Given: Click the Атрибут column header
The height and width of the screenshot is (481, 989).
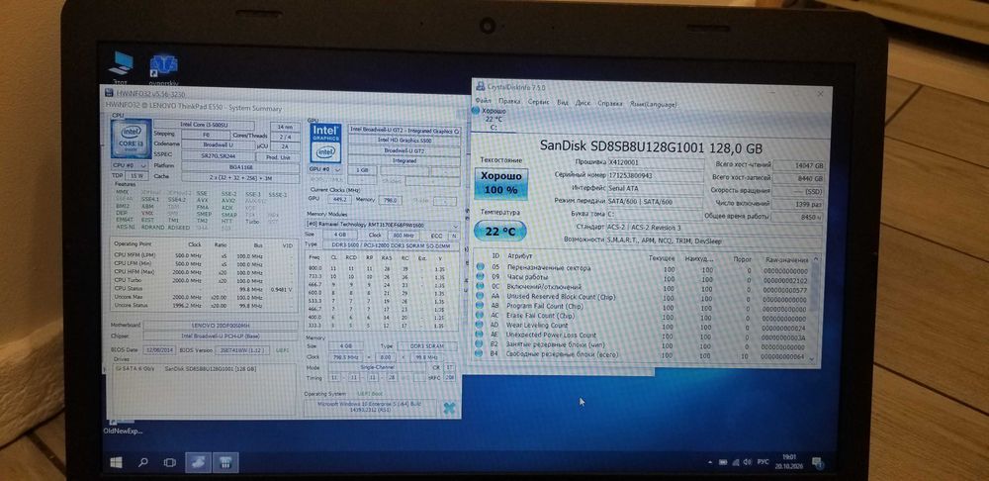Looking at the screenshot, I should (520, 257).
